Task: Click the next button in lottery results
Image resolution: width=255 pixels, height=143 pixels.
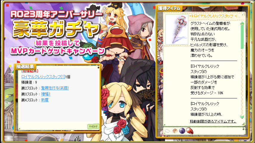Action: 94,126
